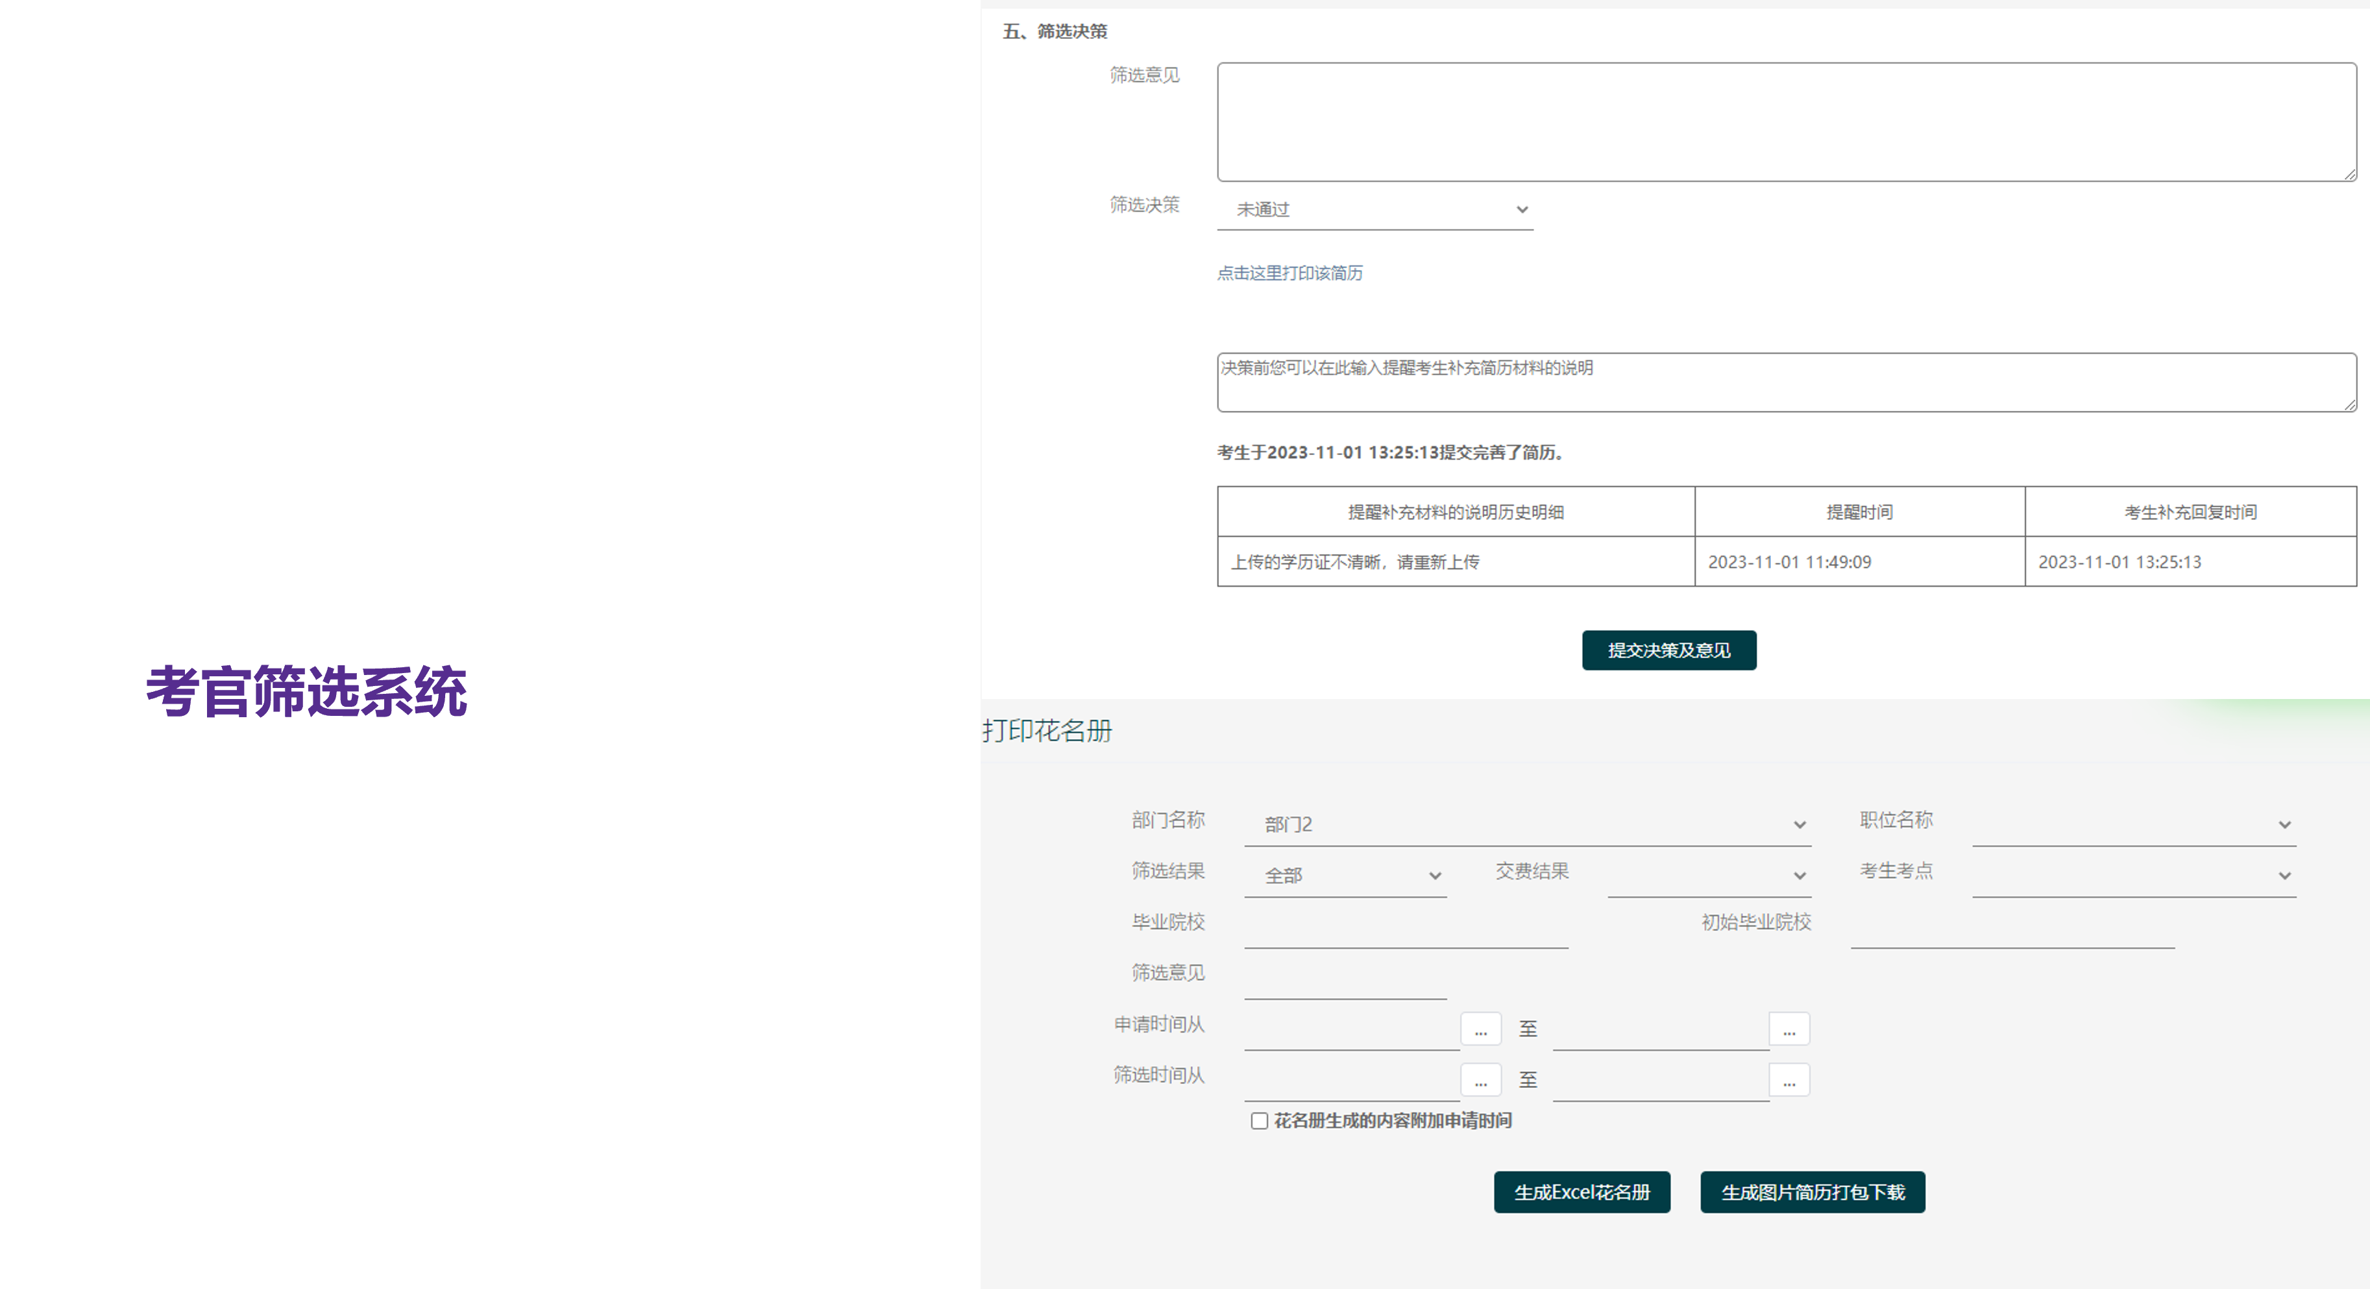
Task: Click the 初始毕业院校 input field
Action: pos(2012,927)
